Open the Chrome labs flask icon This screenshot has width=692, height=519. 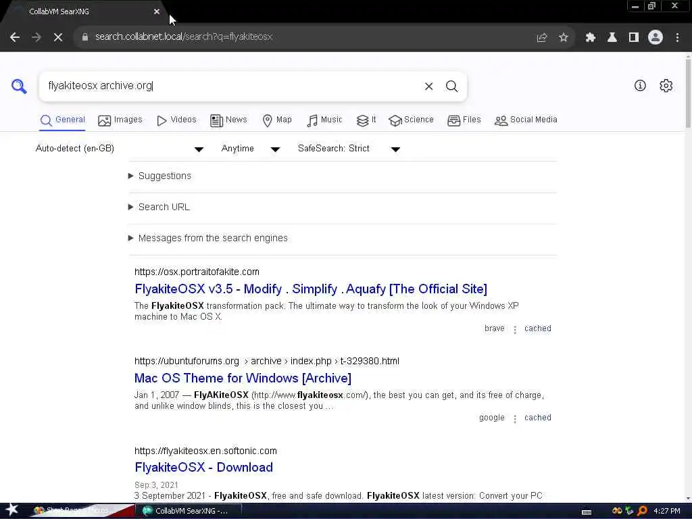[x=612, y=38]
